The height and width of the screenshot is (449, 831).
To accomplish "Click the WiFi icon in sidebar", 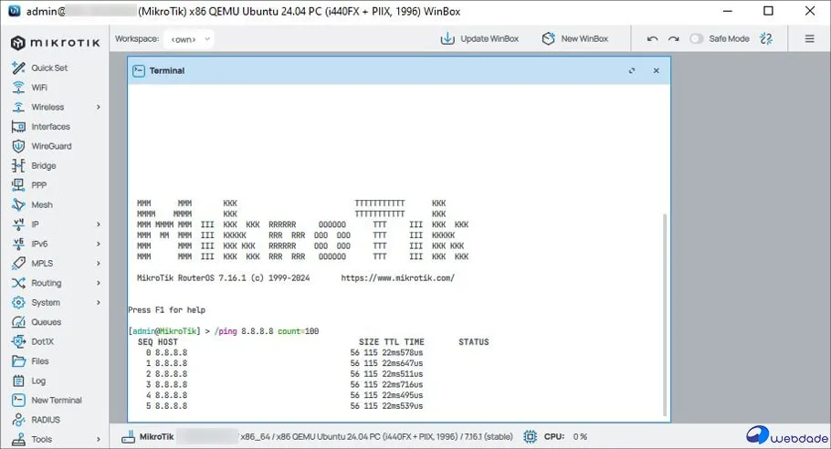I will pyautogui.click(x=17, y=88).
